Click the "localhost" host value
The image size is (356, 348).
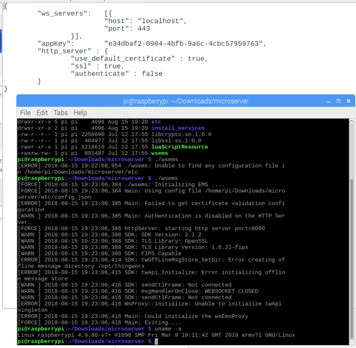pos(160,21)
